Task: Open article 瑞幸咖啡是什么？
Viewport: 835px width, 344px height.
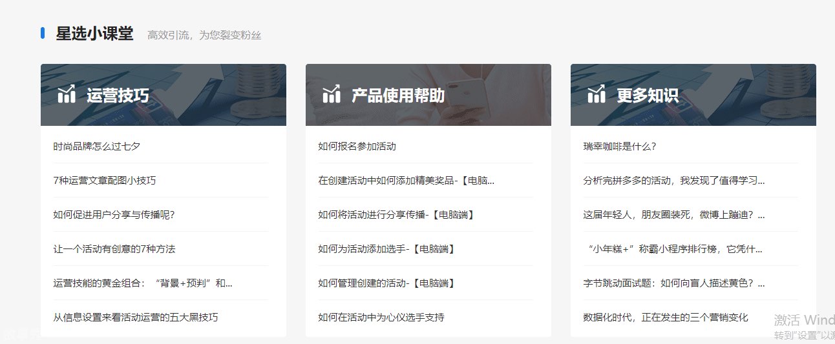Action: (620, 147)
